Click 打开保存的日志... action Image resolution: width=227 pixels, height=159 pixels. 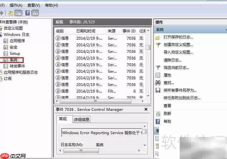[x=178, y=37]
